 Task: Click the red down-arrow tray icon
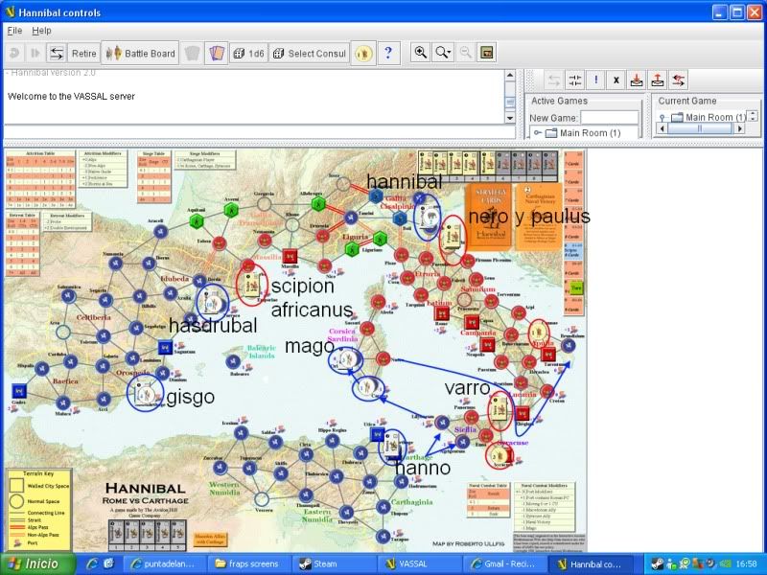point(637,80)
